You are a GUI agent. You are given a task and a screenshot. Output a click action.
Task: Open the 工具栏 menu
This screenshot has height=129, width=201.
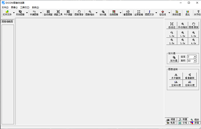pyautogui.click(x=24, y=8)
